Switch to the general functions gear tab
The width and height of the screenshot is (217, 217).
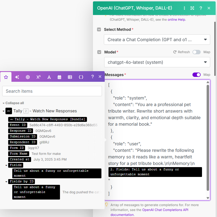28,77
